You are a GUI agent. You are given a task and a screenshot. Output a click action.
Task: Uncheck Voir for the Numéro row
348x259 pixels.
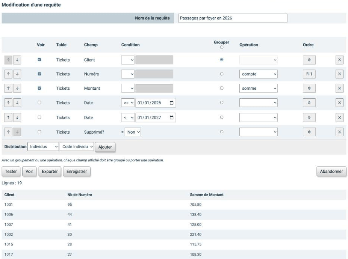[x=39, y=74]
